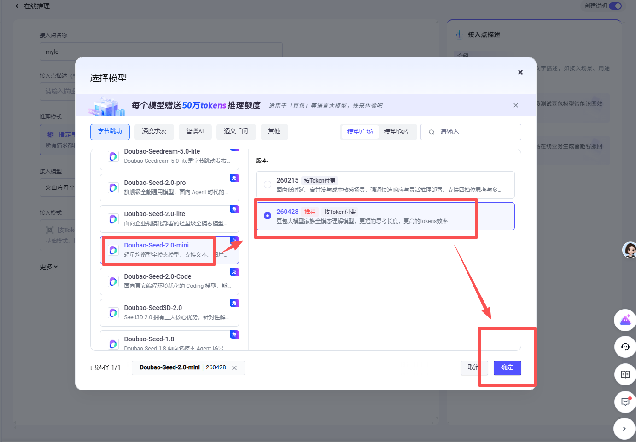Click the 接入点描述 waveform icon

click(x=459, y=34)
